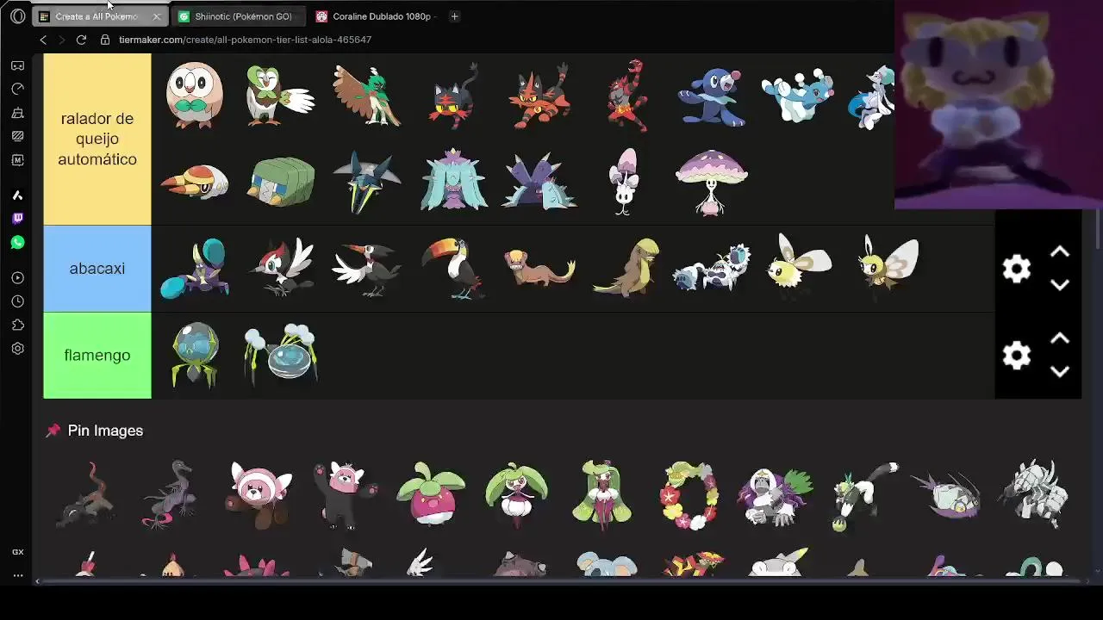Image resolution: width=1103 pixels, height=620 pixels.
Task: Open the Twitch sidebar panel
Action: click(17, 219)
